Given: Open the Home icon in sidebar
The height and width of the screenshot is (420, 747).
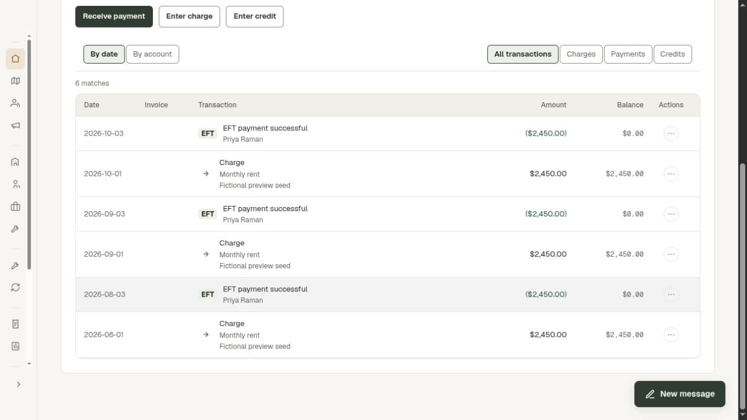Looking at the screenshot, I should (x=15, y=58).
